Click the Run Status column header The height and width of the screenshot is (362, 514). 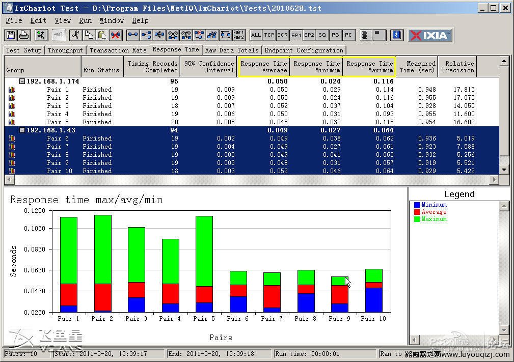pyautogui.click(x=102, y=67)
